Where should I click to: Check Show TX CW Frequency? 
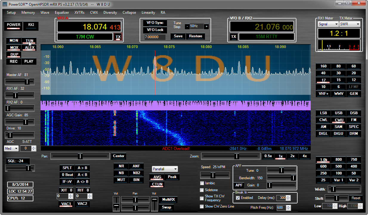coord(202,198)
